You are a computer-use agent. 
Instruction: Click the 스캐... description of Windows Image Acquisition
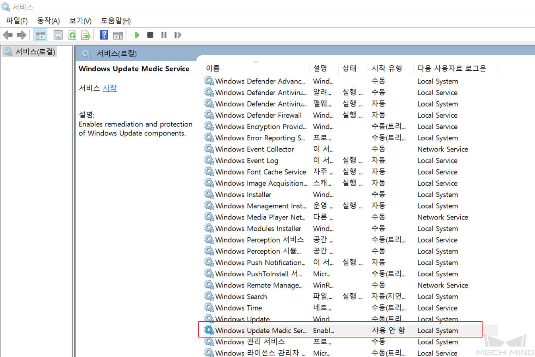click(322, 183)
